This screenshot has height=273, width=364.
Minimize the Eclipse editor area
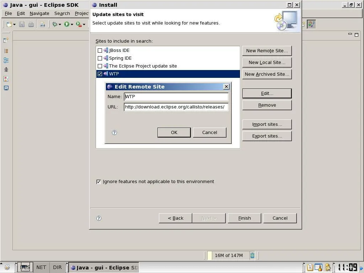350,34
